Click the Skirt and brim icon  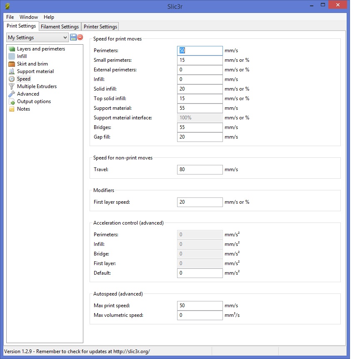point(12,64)
